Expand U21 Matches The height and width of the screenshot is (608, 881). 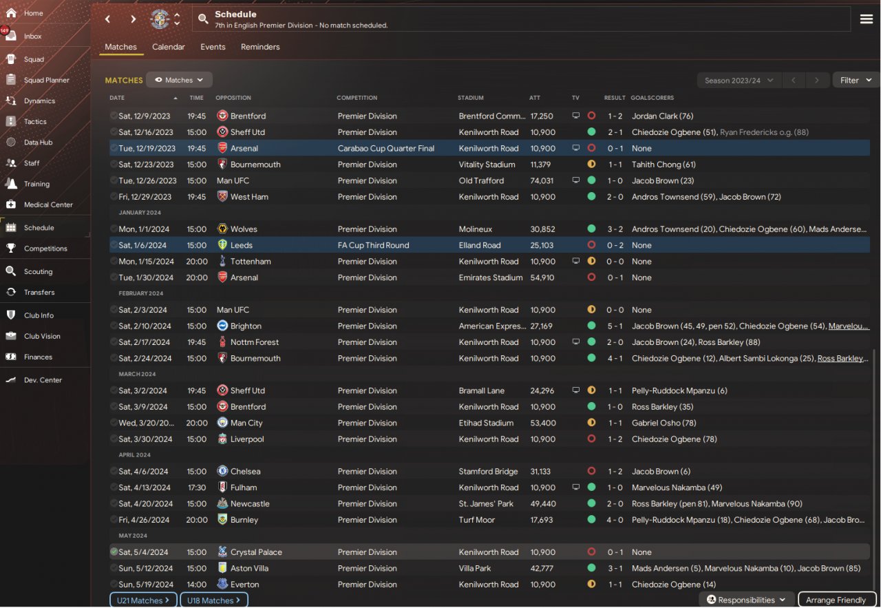(143, 600)
